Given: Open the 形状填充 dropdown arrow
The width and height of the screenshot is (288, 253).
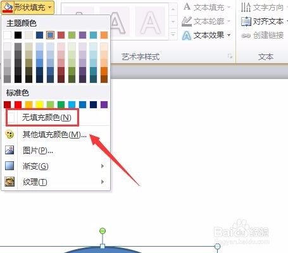Looking at the screenshot, I should [49, 8].
